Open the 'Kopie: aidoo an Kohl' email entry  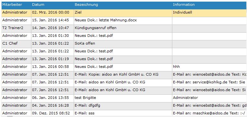coord(116,74)
